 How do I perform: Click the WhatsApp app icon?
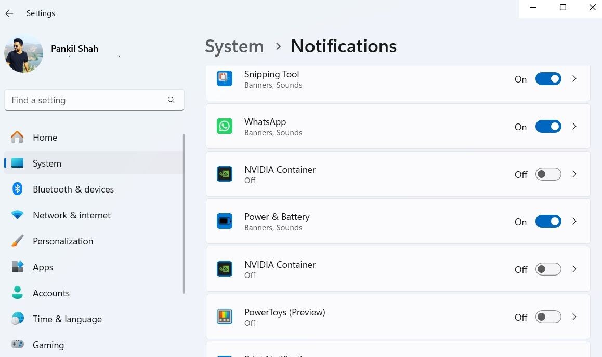225,127
